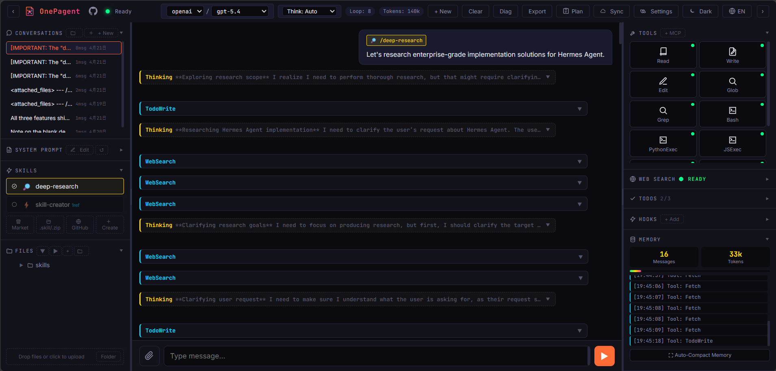Open the first conversation in the list
Image resolution: width=776 pixels, height=371 pixels.
[x=64, y=48]
